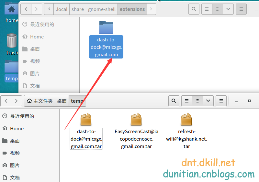Open hamburger menu in temp window

point(221,101)
